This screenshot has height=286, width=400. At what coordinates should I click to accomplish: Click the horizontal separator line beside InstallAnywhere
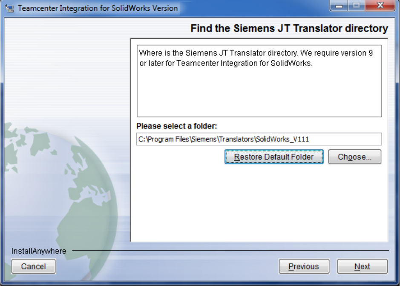click(230, 250)
